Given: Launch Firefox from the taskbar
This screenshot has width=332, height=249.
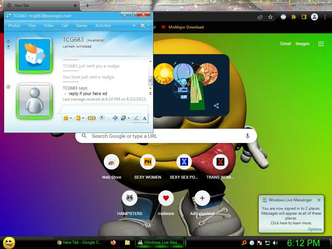Looking at the screenshot, I should tap(113, 243).
